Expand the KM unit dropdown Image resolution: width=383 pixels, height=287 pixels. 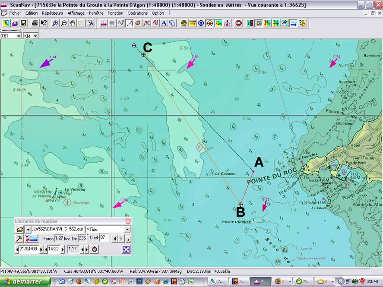pyautogui.click(x=35, y=36)
